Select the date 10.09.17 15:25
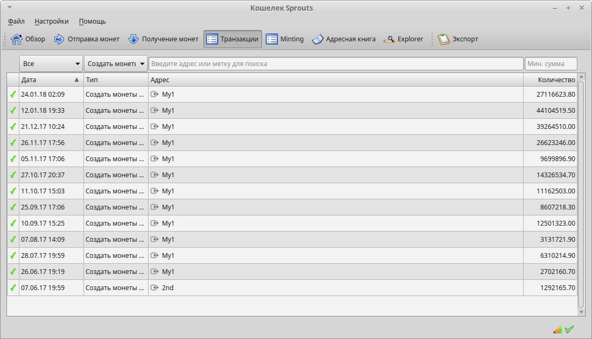Image resolution: width=592 pixels, height=339 pixels. pos(43,223)
